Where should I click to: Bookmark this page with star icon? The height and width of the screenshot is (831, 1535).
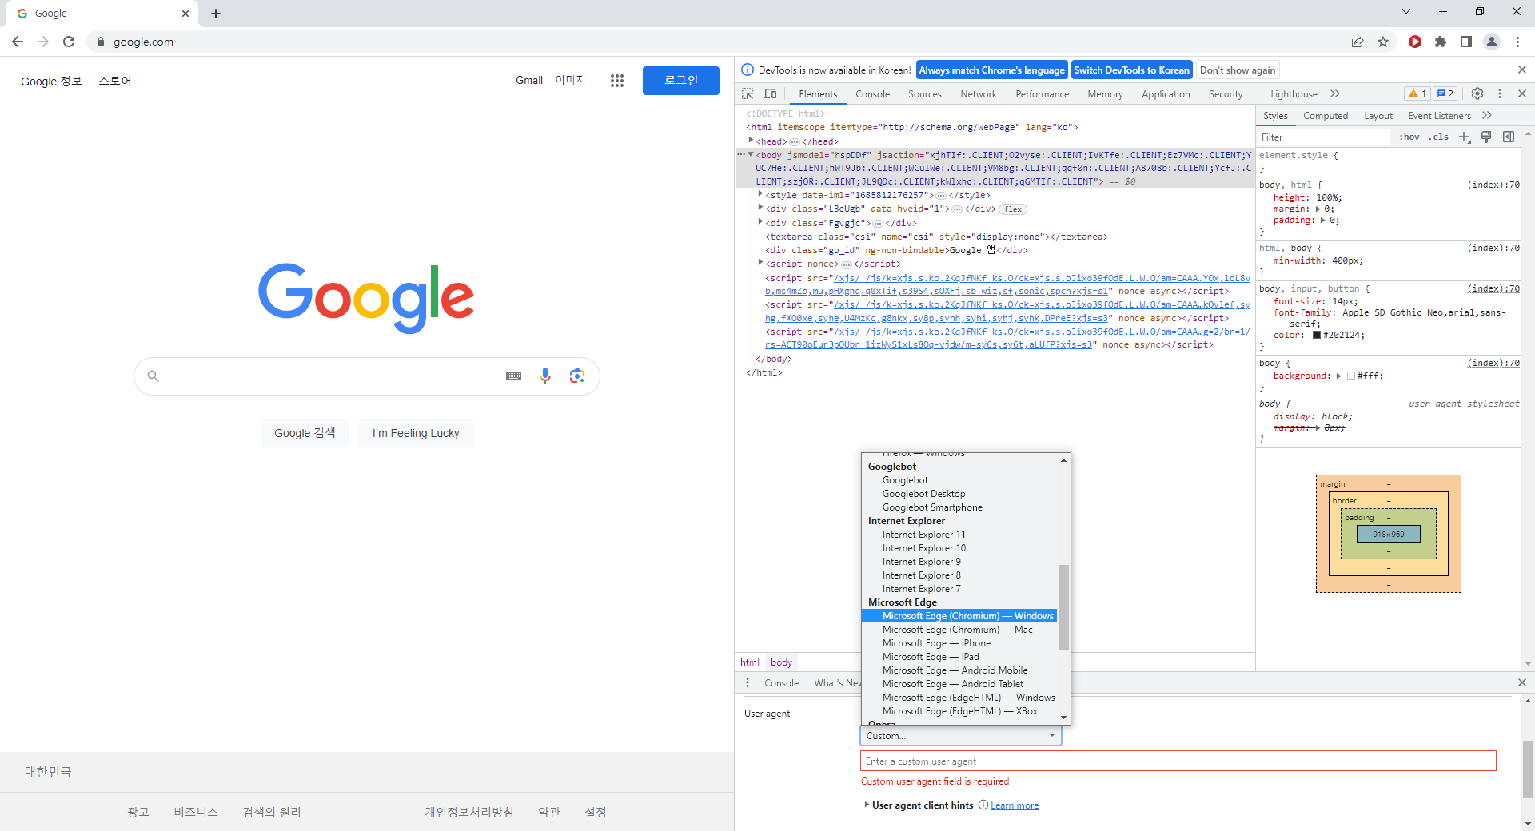click(1383, 42)
